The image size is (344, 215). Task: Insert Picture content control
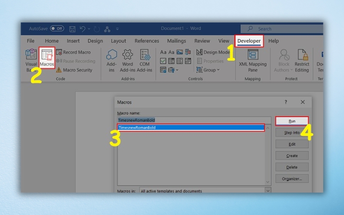click(180, 52)
